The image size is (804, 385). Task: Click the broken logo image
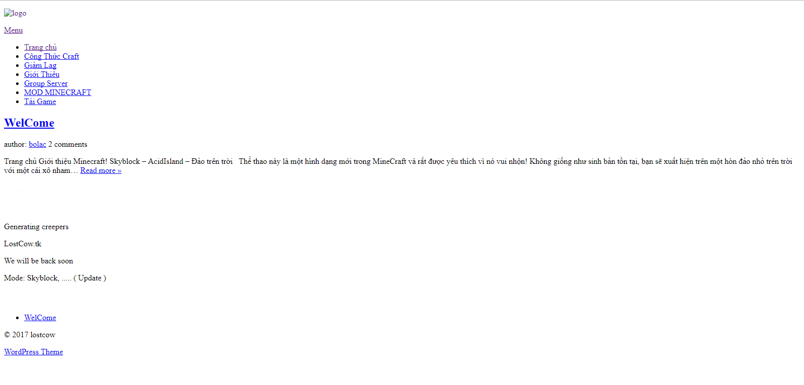click(15, 13)
